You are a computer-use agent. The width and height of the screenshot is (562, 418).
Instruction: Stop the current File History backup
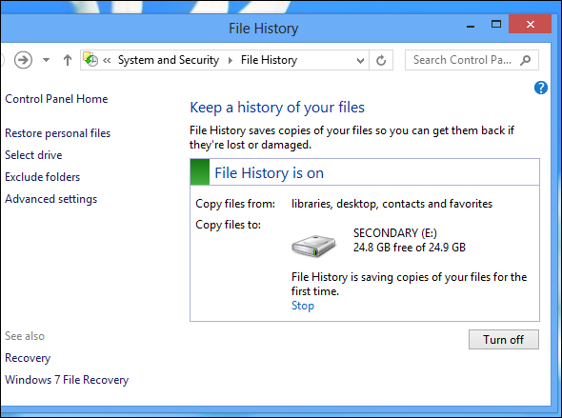pyautogui.click(x=303, y=306)
